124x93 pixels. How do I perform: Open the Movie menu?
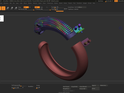pos(40,3)
